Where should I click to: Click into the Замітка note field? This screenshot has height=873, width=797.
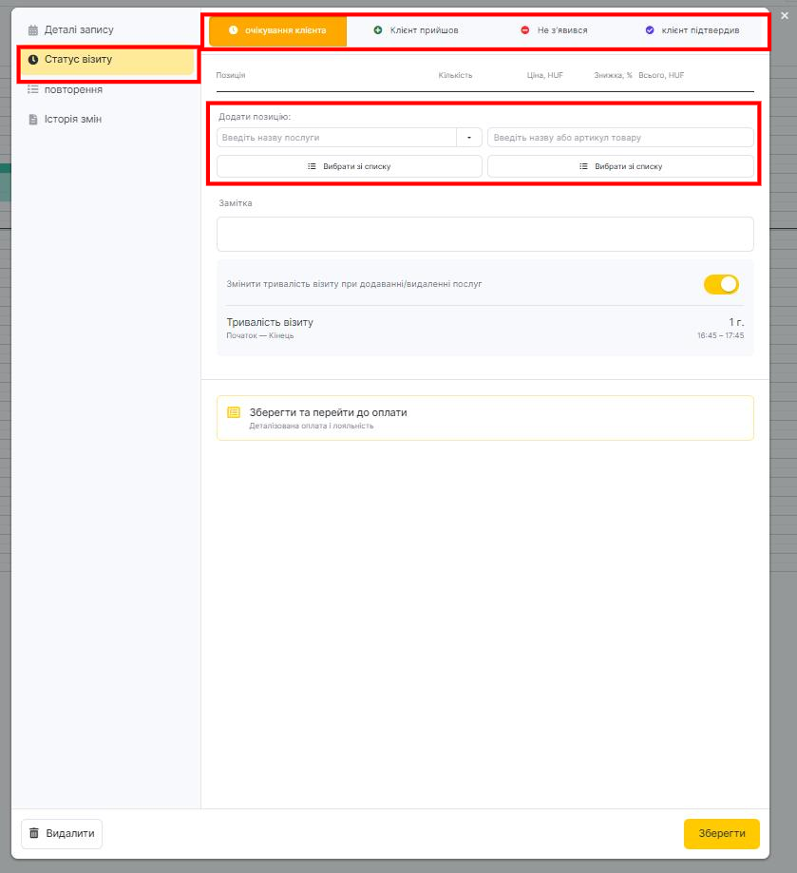[485, 235]
